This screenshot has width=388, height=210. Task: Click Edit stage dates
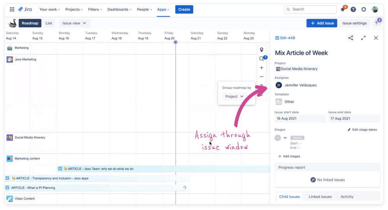(362, 130)
